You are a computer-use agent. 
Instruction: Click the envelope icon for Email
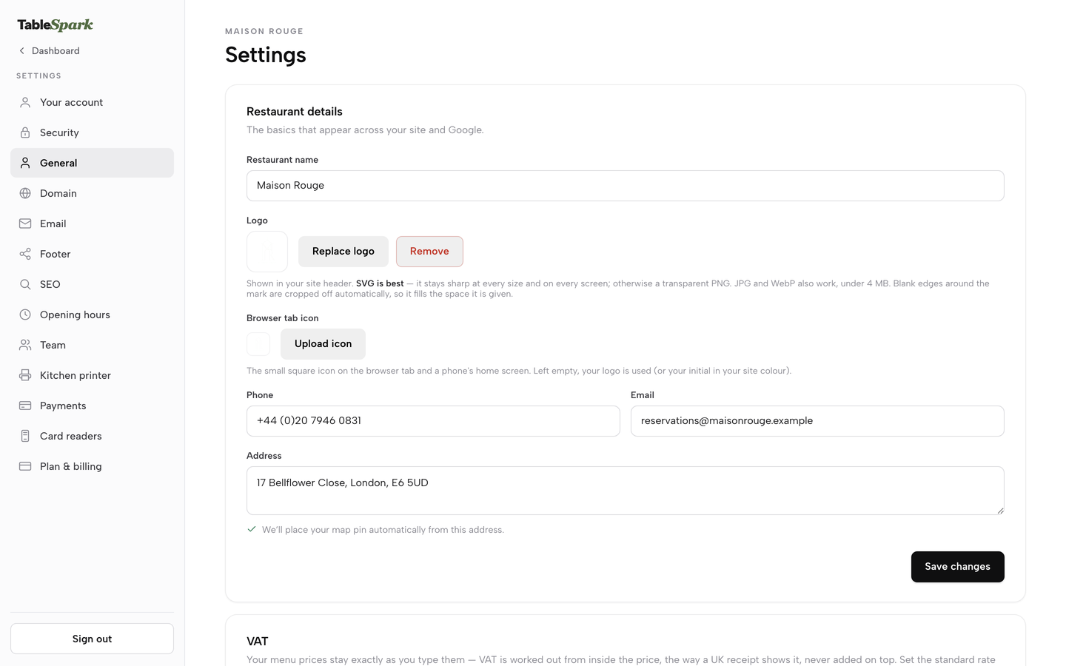tap(25, 223)
